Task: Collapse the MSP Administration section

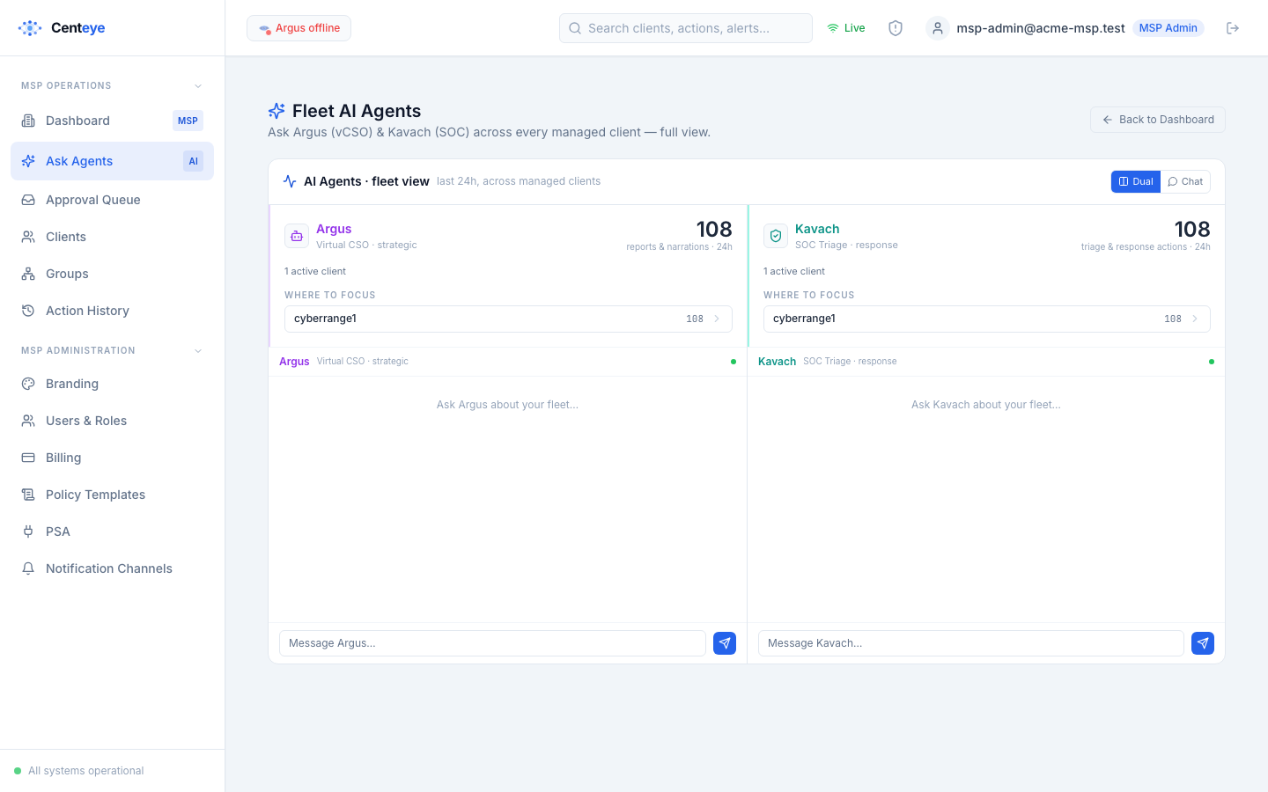Action: coord(198,351)
